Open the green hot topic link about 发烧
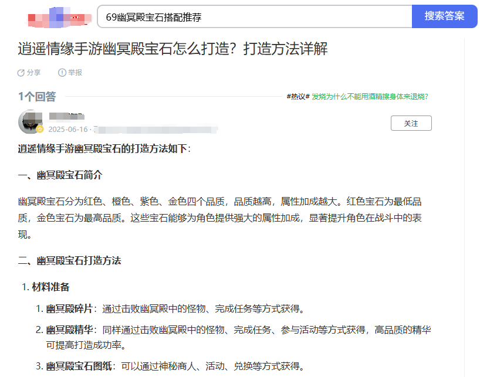Viewport: 480px width, 377px height. (x=370, y=97)
